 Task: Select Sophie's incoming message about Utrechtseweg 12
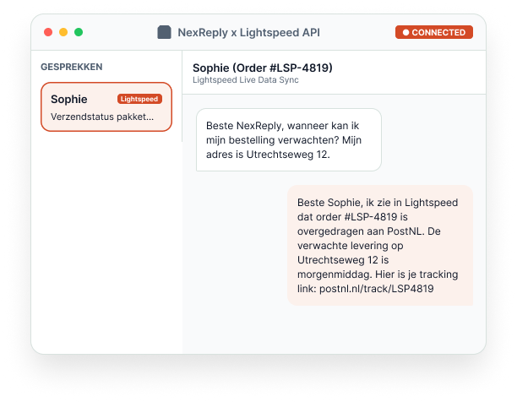click(x=289, y=140)
